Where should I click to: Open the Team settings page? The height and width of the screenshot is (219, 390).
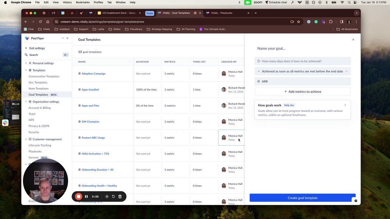click(x=32, y=114)
